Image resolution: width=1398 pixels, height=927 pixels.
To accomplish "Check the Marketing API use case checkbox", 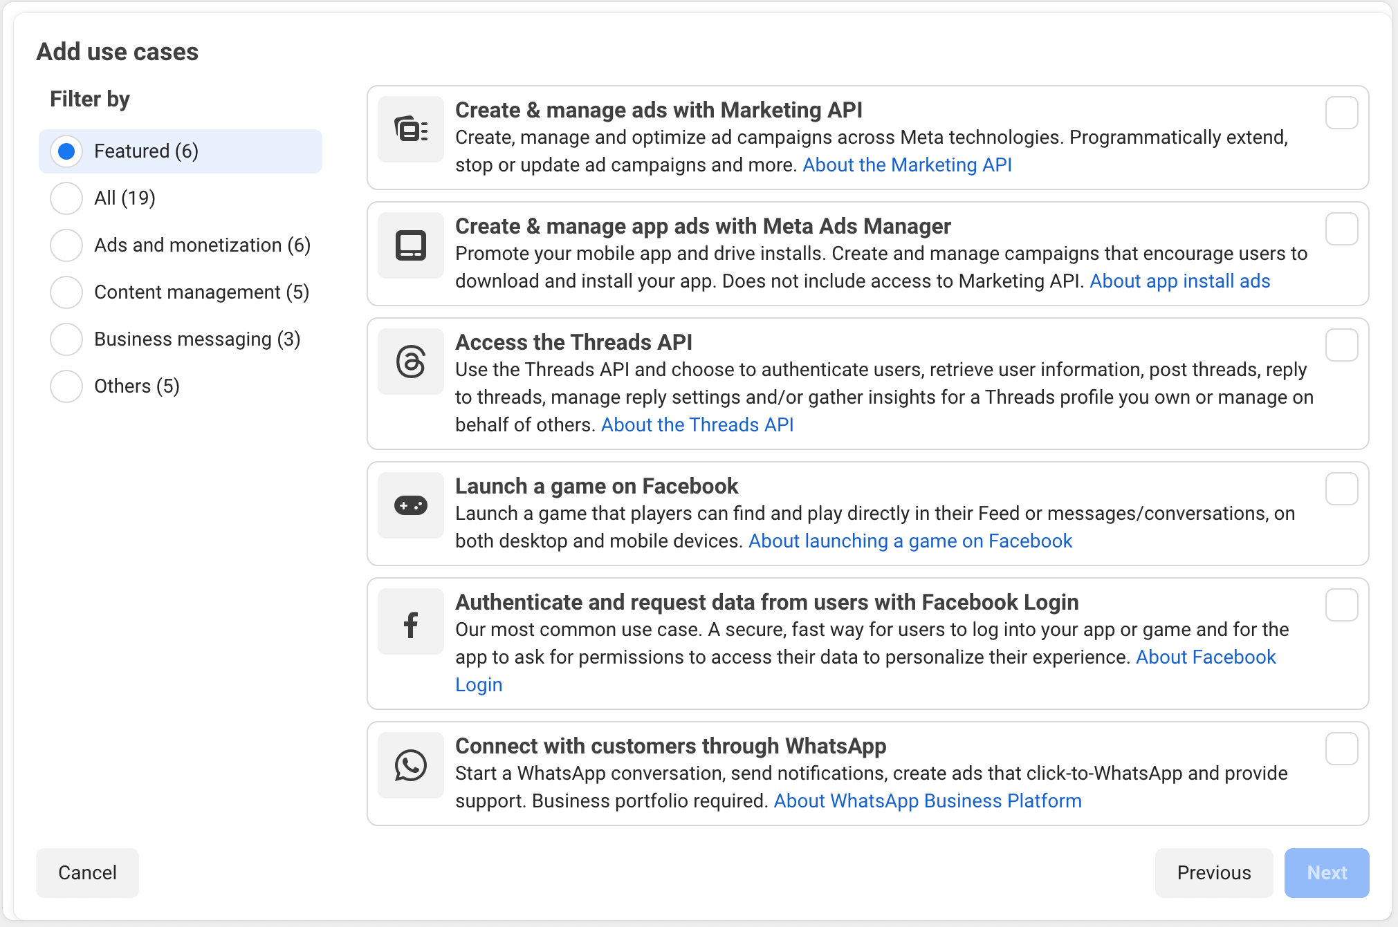I will point(1341,113).
